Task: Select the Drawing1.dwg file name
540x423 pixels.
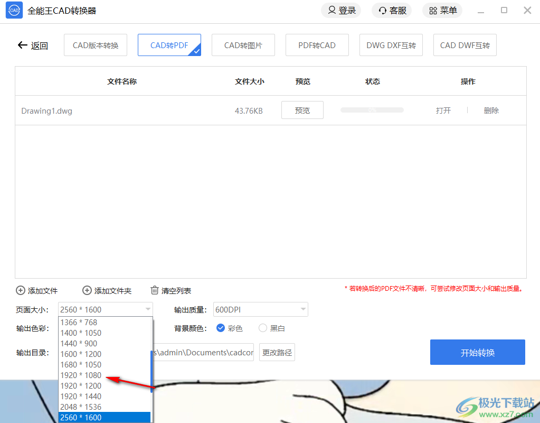Action: 46,111
